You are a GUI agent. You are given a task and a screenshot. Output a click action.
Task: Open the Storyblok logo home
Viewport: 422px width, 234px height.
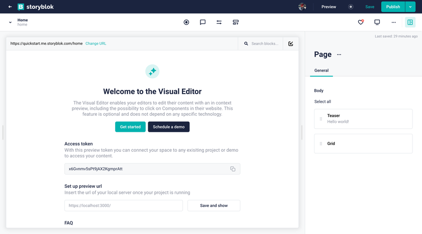36,7
